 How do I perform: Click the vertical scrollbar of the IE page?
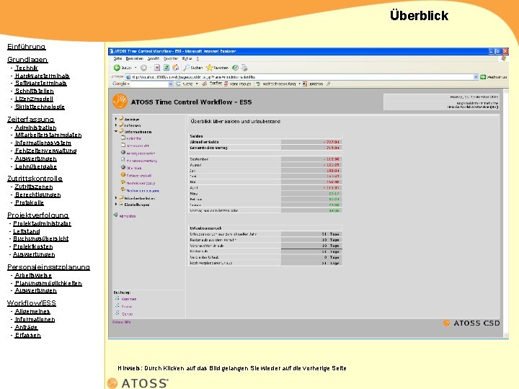tap(506, 213)
